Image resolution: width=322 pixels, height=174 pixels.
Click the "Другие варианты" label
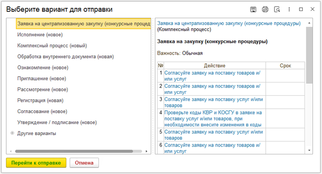click(36, 133)
